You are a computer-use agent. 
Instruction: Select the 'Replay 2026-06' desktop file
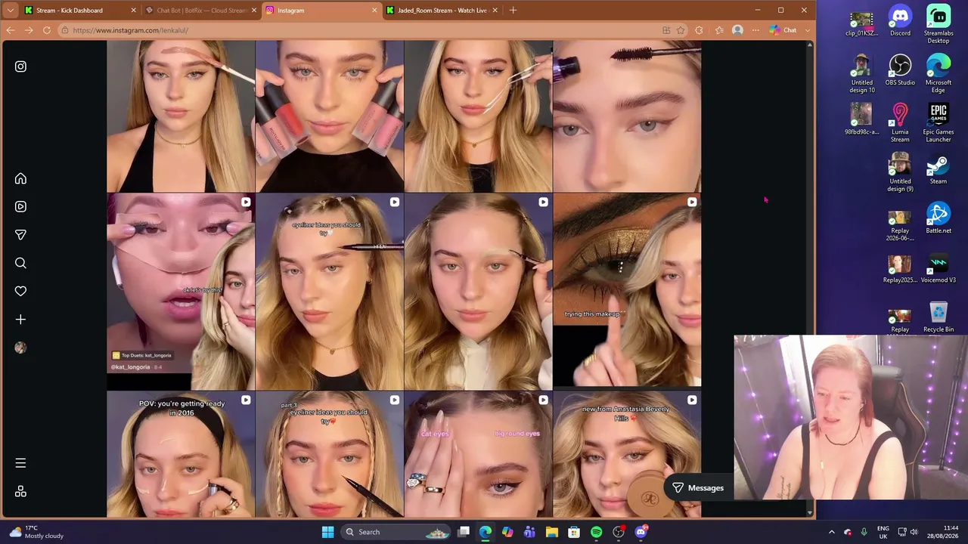900,225
